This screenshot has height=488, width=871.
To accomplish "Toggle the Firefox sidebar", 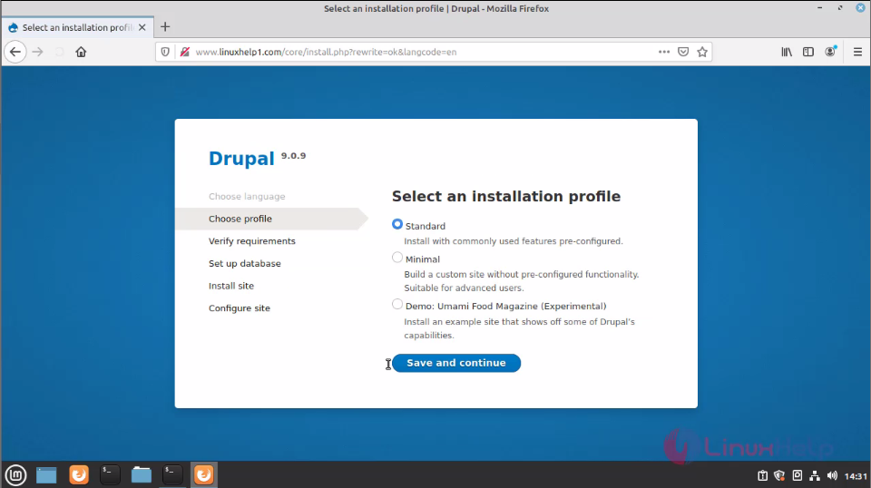I will tap(808, 52).
